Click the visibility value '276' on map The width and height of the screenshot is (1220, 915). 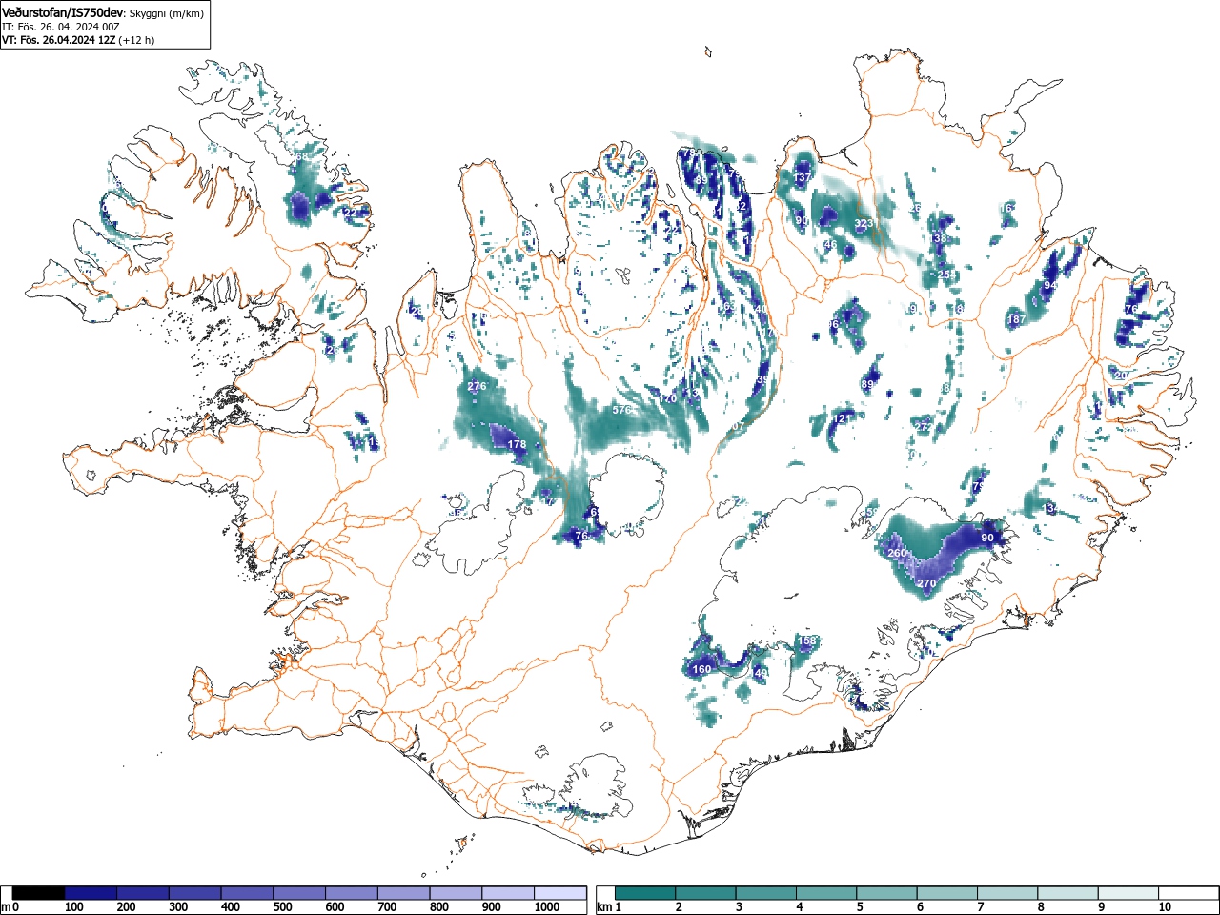tap(477, 386)
